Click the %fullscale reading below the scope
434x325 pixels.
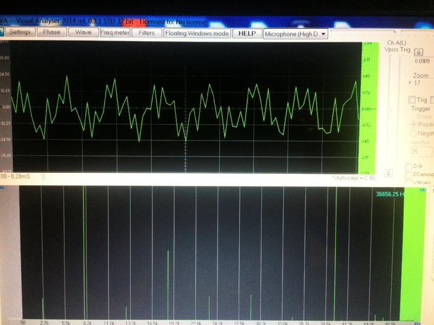354,178
